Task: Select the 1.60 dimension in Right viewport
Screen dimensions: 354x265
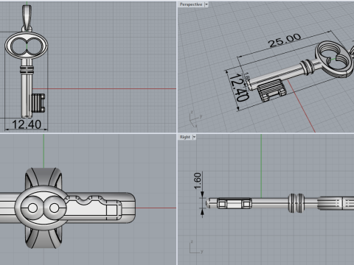Action: tap(198, 181)
